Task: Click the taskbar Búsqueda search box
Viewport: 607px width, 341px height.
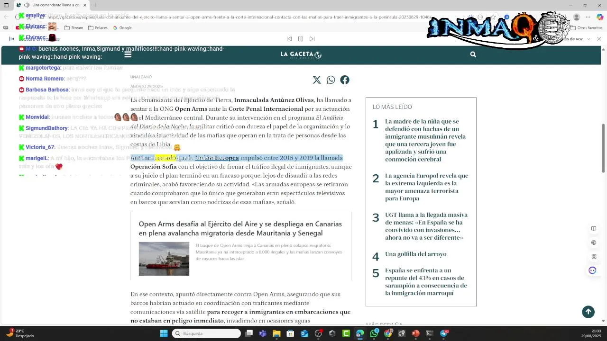Action: point(206,333)
